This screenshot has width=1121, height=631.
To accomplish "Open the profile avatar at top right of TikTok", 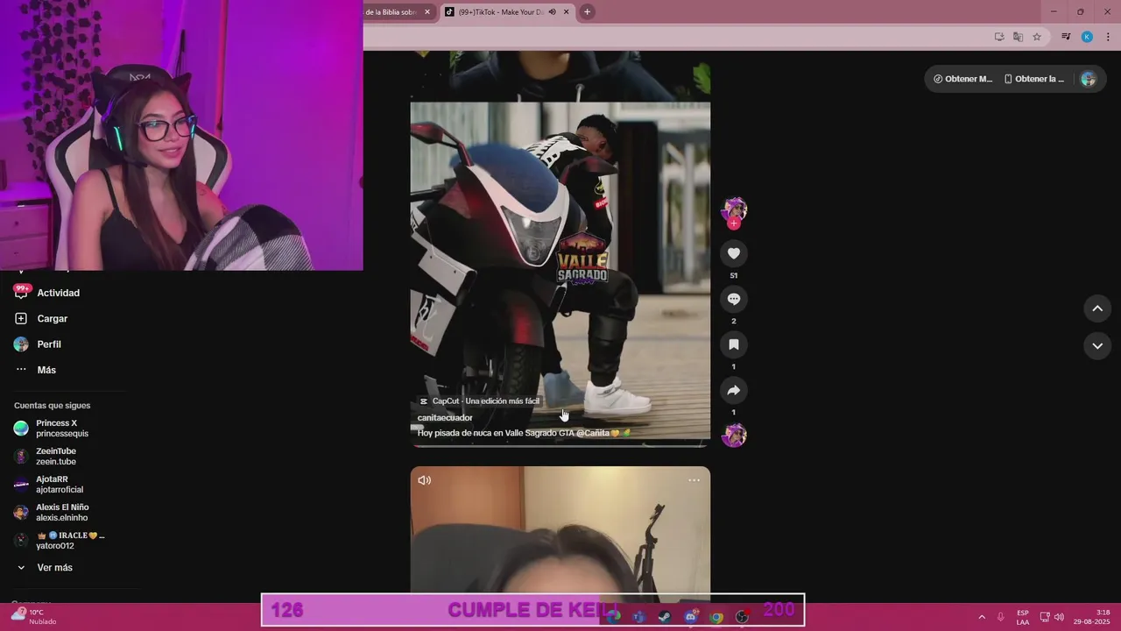I will pyautogui.click(x=1088, y=79).
